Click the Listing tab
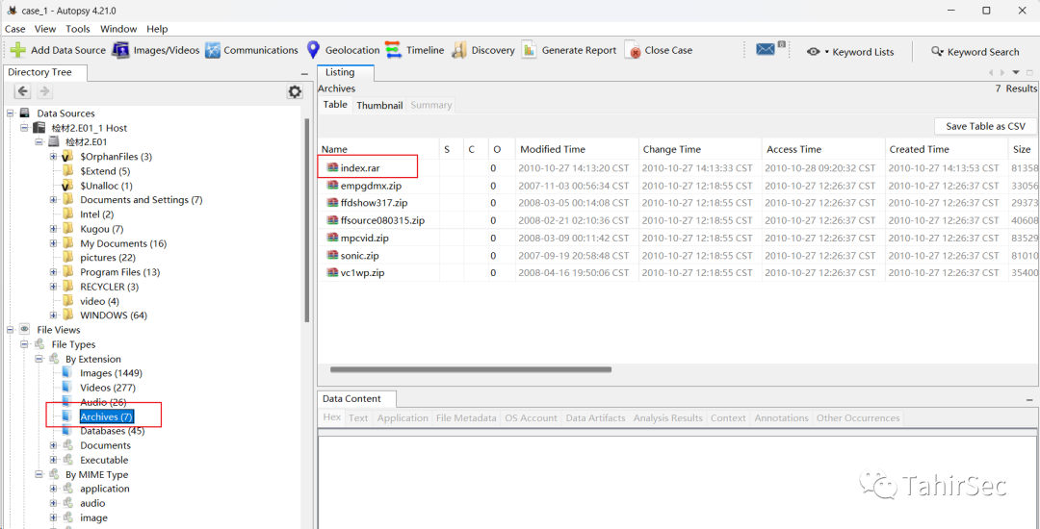Screen dimensions: 1040x529 click(x=340, y=72)
